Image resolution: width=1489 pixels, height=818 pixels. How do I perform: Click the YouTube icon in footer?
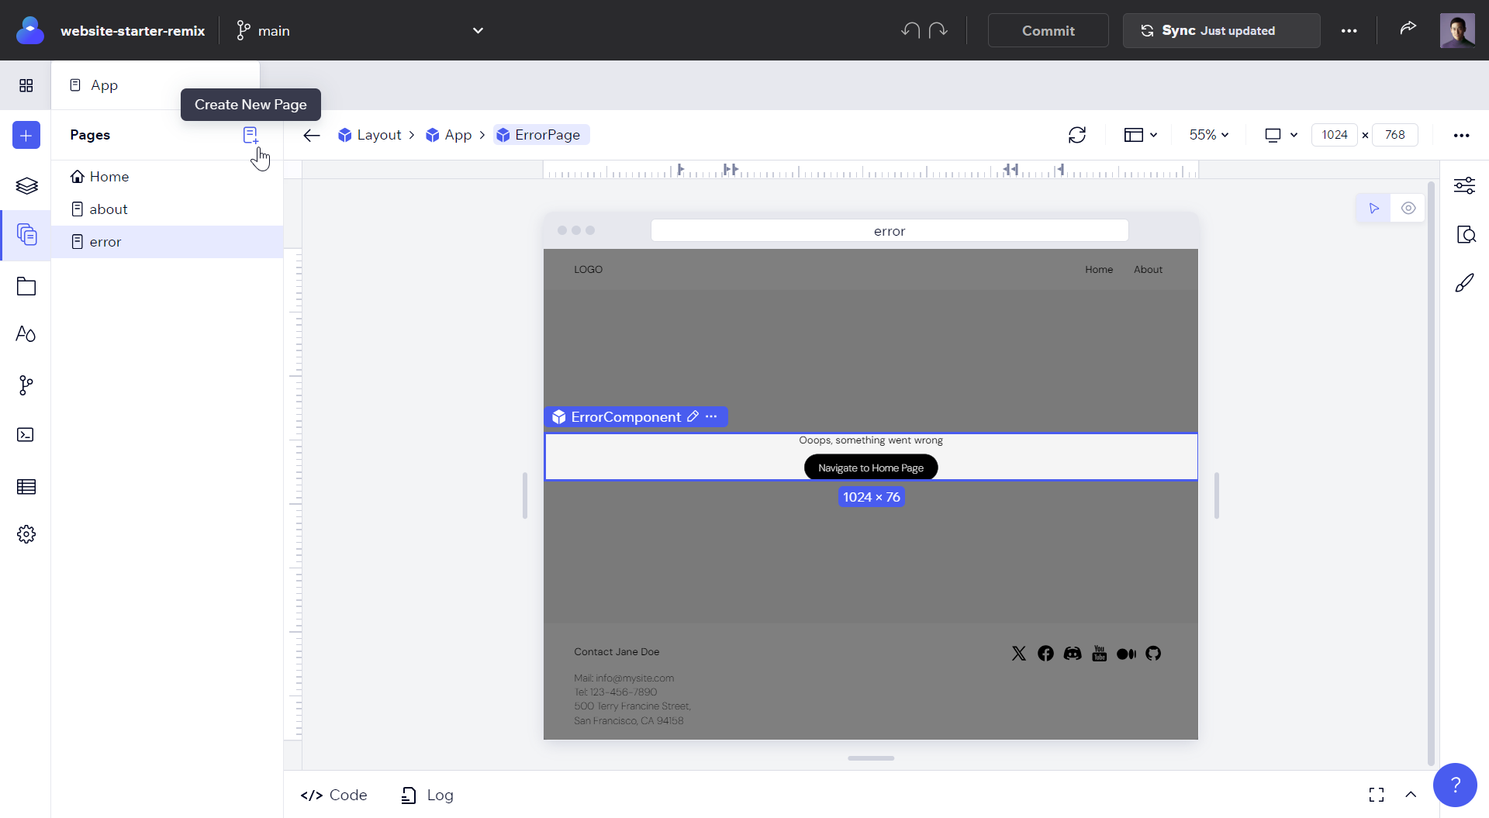(1100, 654)
